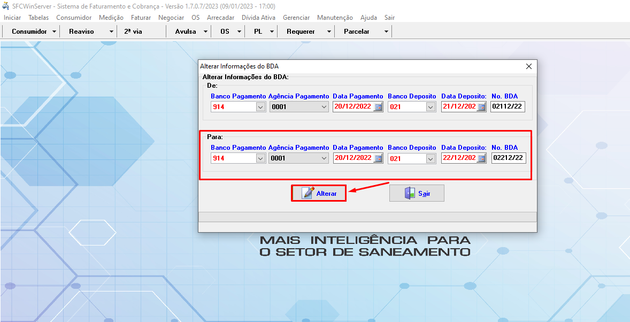Open calendar for Data Deposito in De section

click(x=481, y=107)
